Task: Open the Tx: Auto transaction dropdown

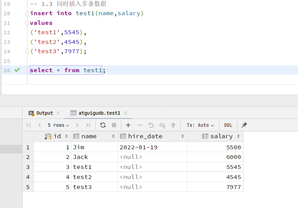Action: [200, 125]
